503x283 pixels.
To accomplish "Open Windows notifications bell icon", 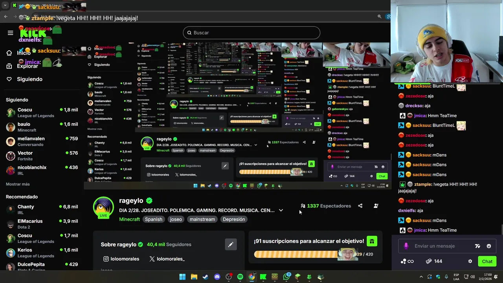I will click(x=496, y=277).
